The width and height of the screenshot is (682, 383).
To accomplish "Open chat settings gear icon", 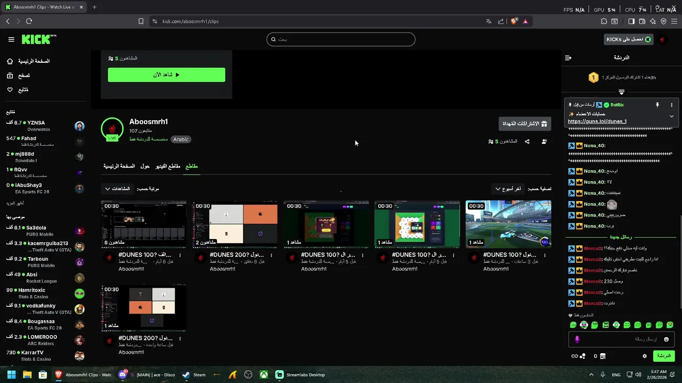I will point(645,356).
